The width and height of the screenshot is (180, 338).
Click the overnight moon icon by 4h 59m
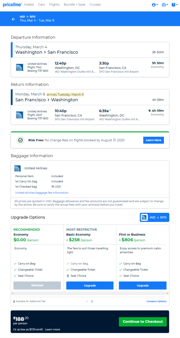click(150, 110)
